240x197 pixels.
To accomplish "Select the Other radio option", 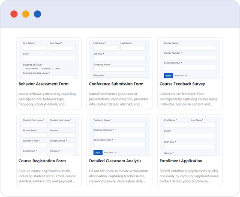I will (x=53, y=69).
